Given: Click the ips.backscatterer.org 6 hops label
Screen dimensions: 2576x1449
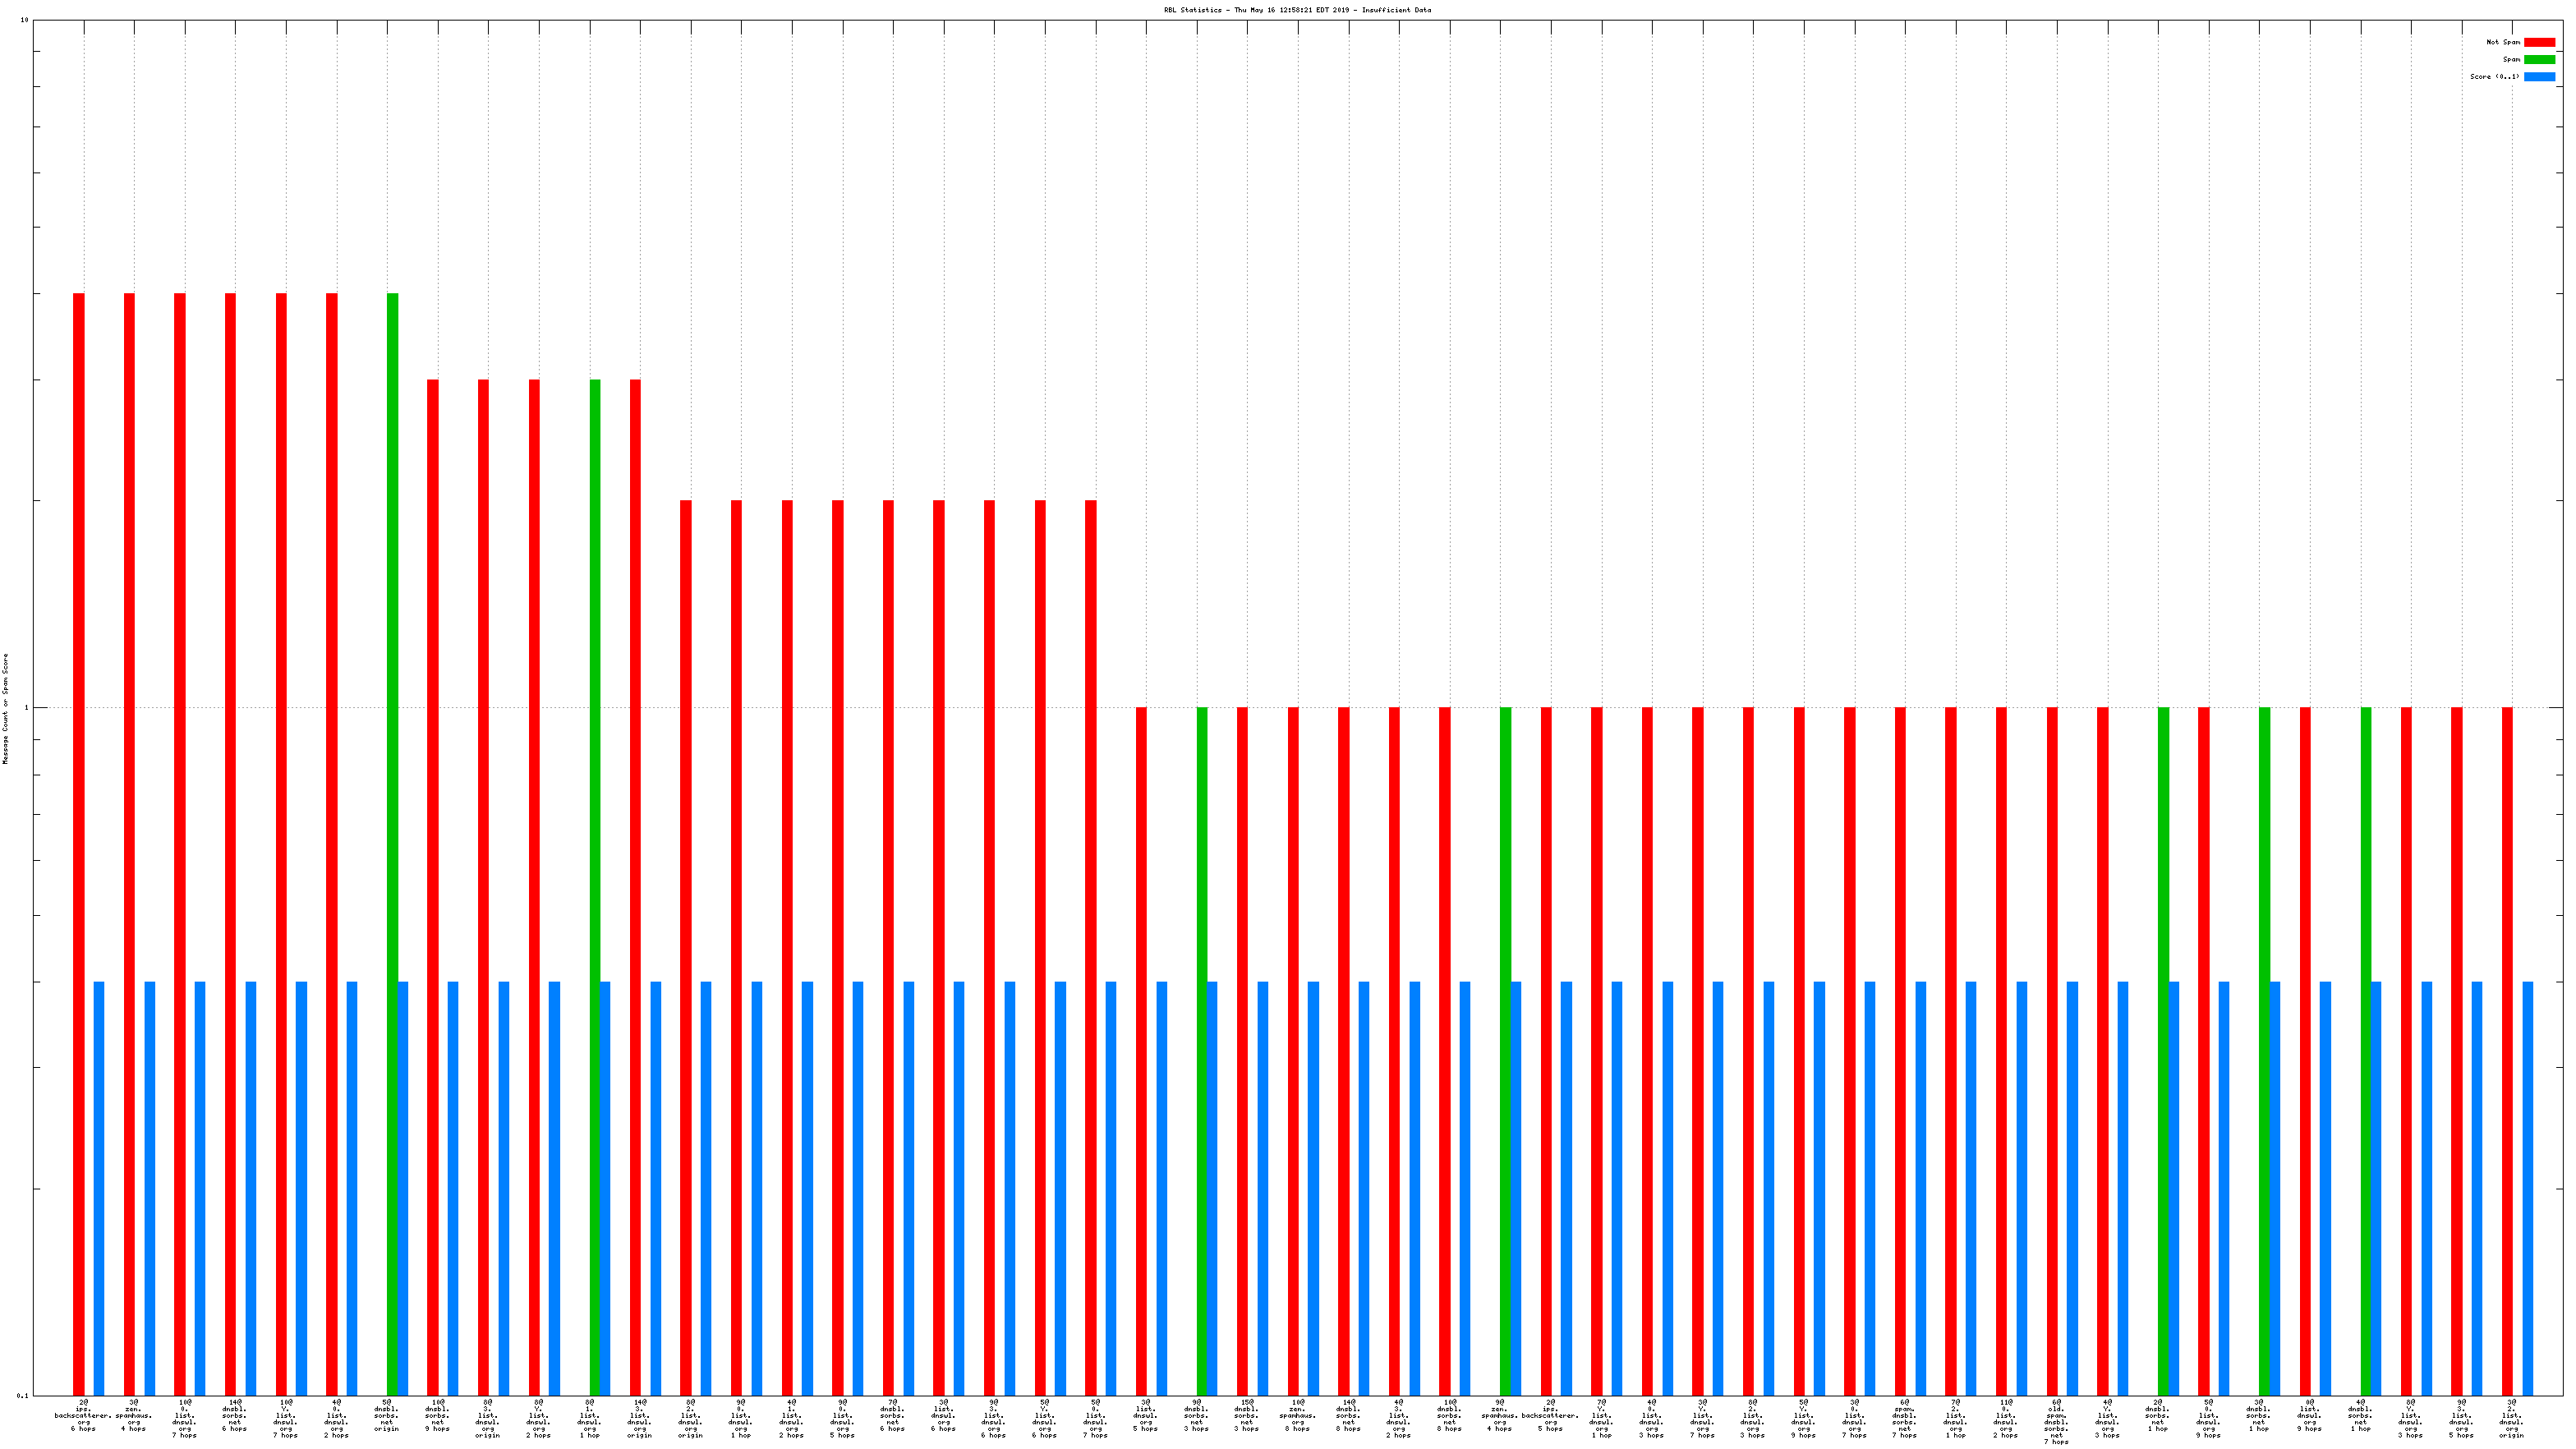Looking at the screenshot, I should click(x=83, y=1416).
